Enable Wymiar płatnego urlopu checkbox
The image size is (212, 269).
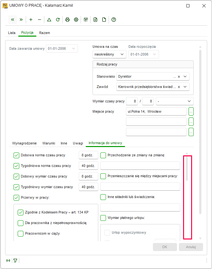pos(103,218)
